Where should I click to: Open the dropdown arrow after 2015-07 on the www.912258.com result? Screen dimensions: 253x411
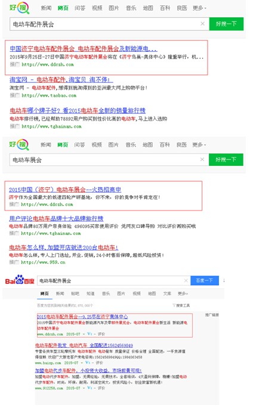tap(84, 388)
